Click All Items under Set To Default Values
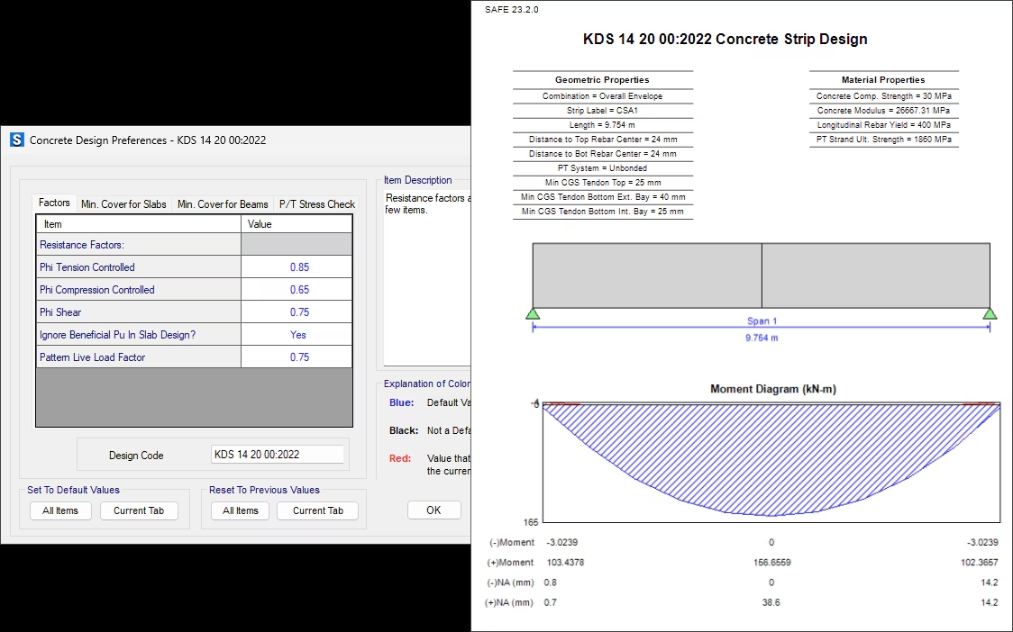The width and height of the screenshot is (1013, 632). [60, 510]
